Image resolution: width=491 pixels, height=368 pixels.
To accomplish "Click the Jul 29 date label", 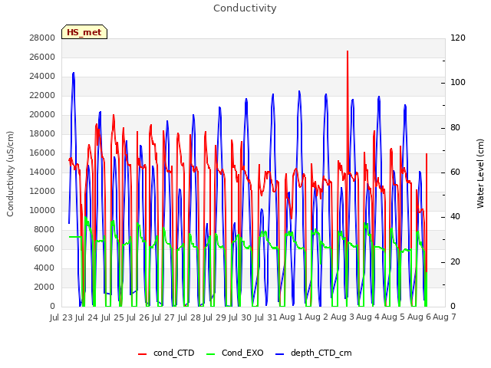I will point(215,317).
